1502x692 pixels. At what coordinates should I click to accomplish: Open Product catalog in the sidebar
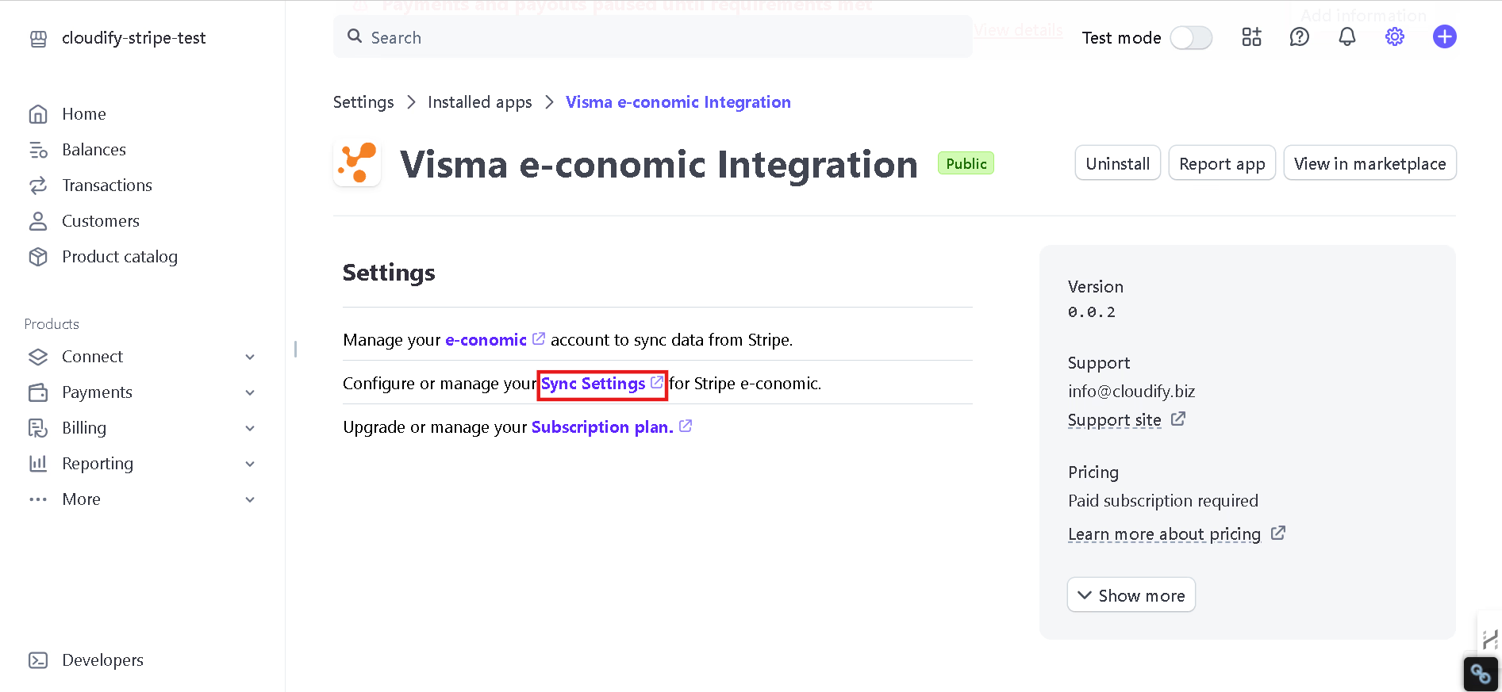pos(119,257)
